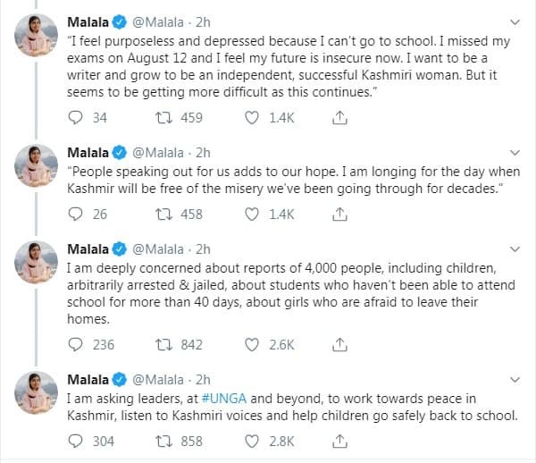Viewport: 536px width, 463px height.
Task: Open the dropdown arrow on the #UNGA tweet
Action: point(512,378)
